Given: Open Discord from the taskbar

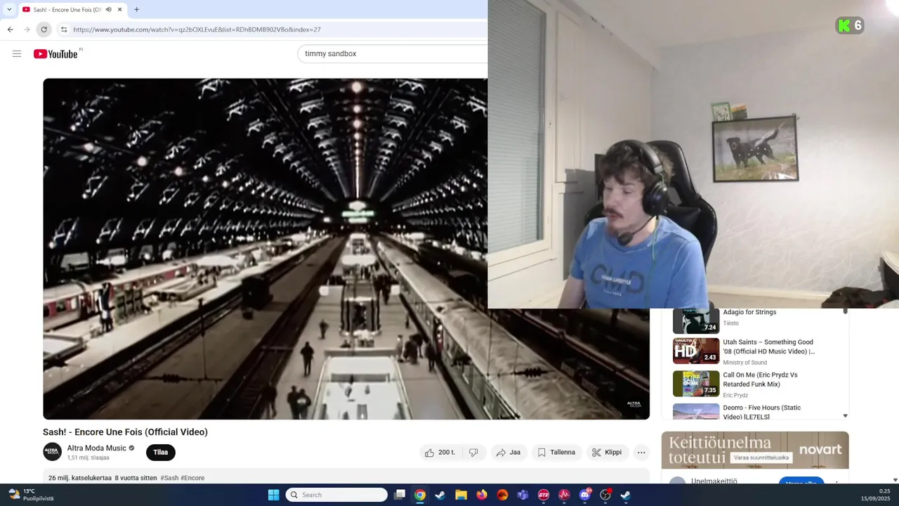Looking at the screenshot, I should click(x=585, y=495).
